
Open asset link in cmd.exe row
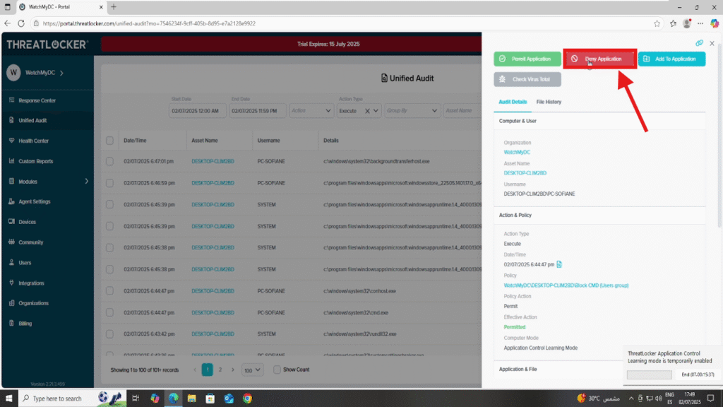(x=213, y=312)
